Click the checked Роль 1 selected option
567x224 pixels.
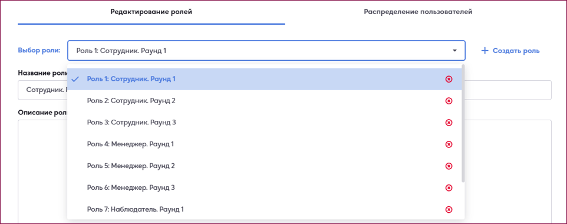point(264,79)
